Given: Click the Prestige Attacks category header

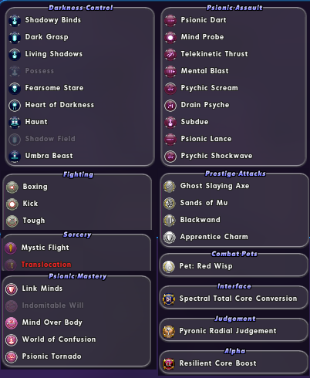Looking at the screenshot, I should (x=235, y=174).
